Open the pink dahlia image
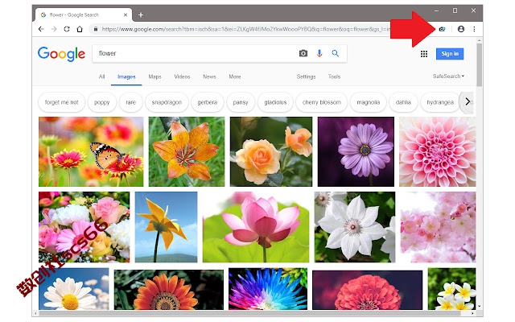Screen dimensions: 515x322 click(x=437, y=151)
